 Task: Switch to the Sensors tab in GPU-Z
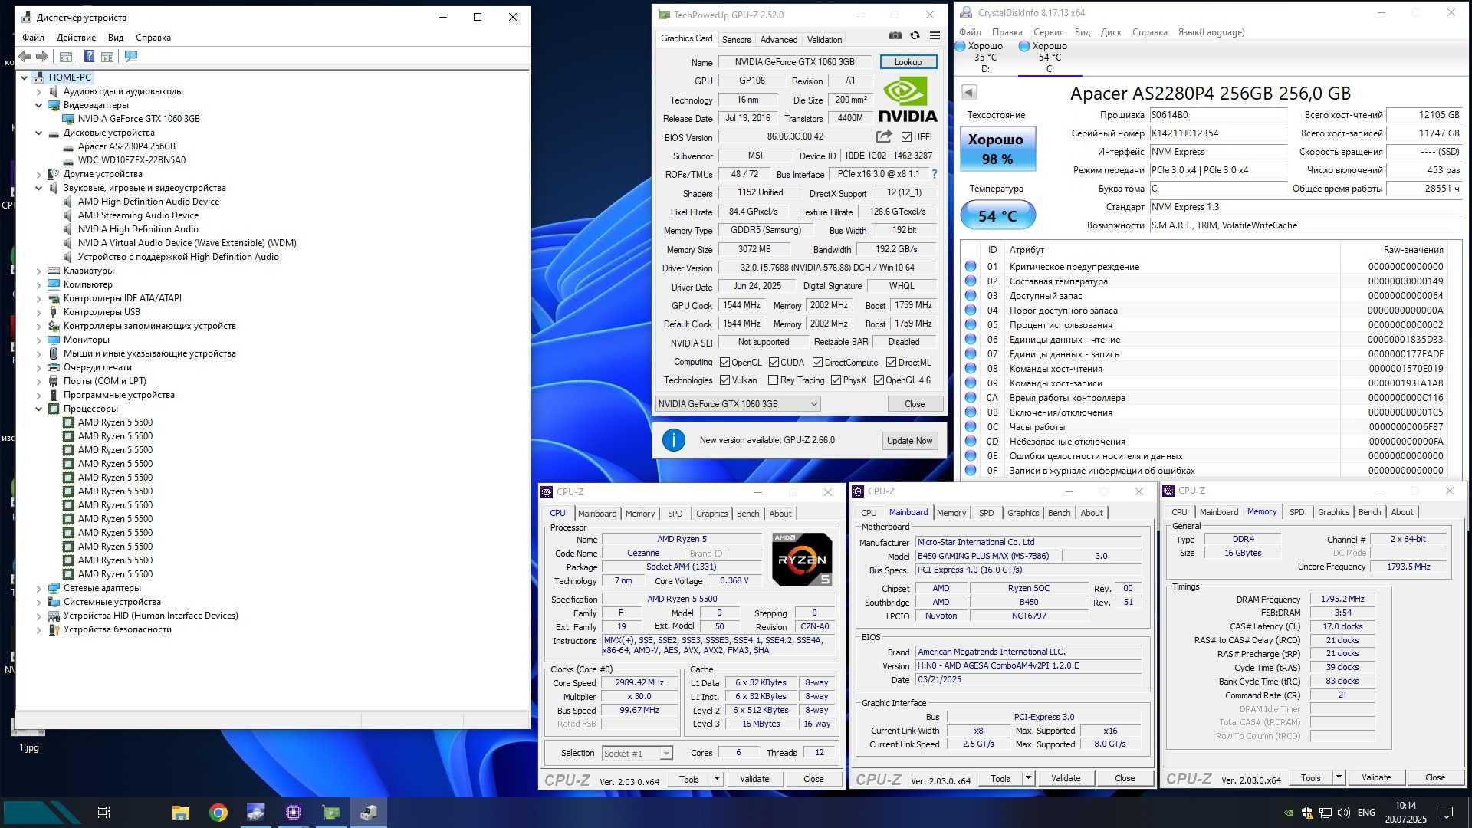[736, 40]
